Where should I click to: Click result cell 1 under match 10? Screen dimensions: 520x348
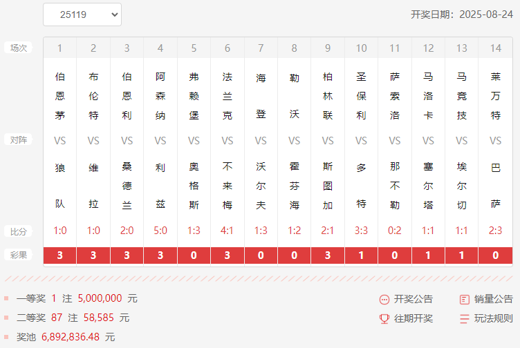click(x=361, y=255)
